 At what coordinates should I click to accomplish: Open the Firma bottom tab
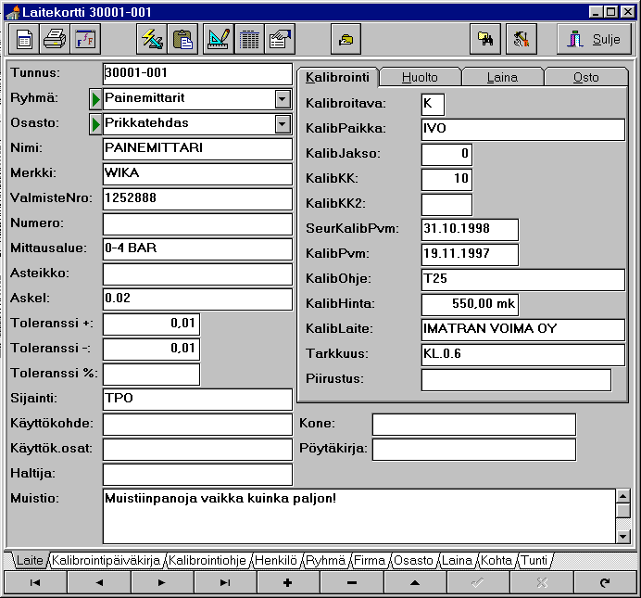pos(370,560)
